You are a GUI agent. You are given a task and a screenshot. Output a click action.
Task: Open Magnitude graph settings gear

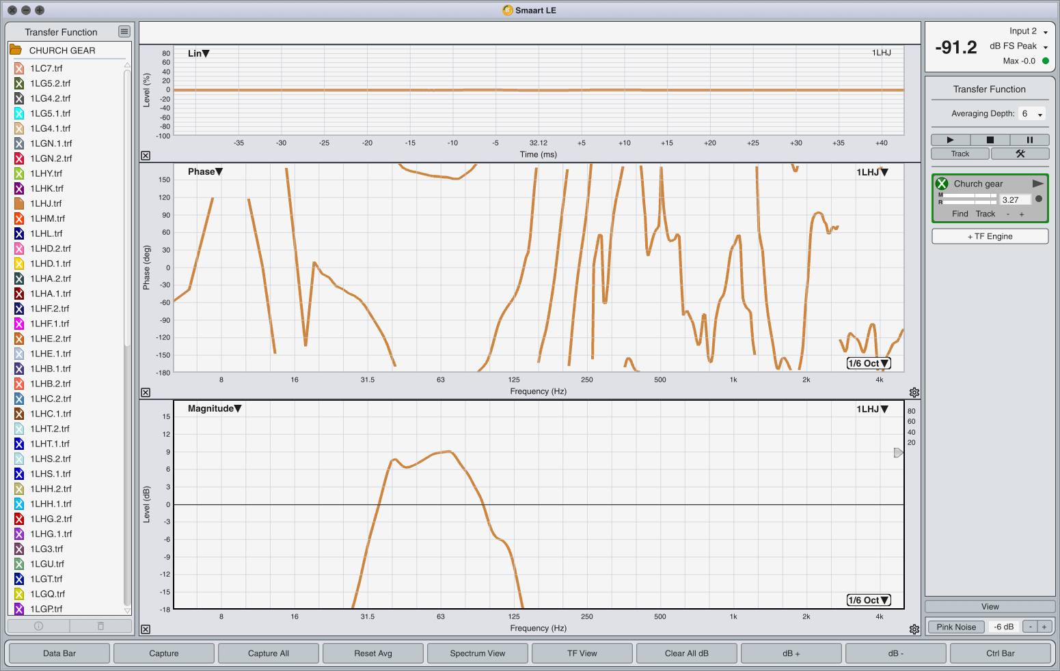coord(914,629)
